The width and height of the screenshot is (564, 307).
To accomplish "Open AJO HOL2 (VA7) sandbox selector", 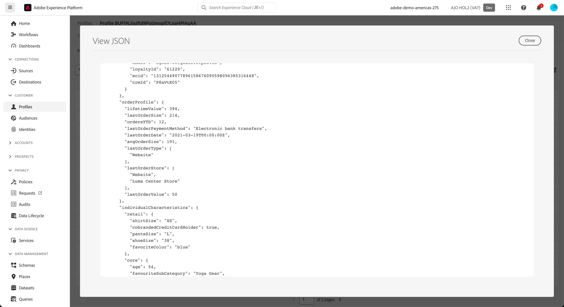I will (x=465, y=8).
